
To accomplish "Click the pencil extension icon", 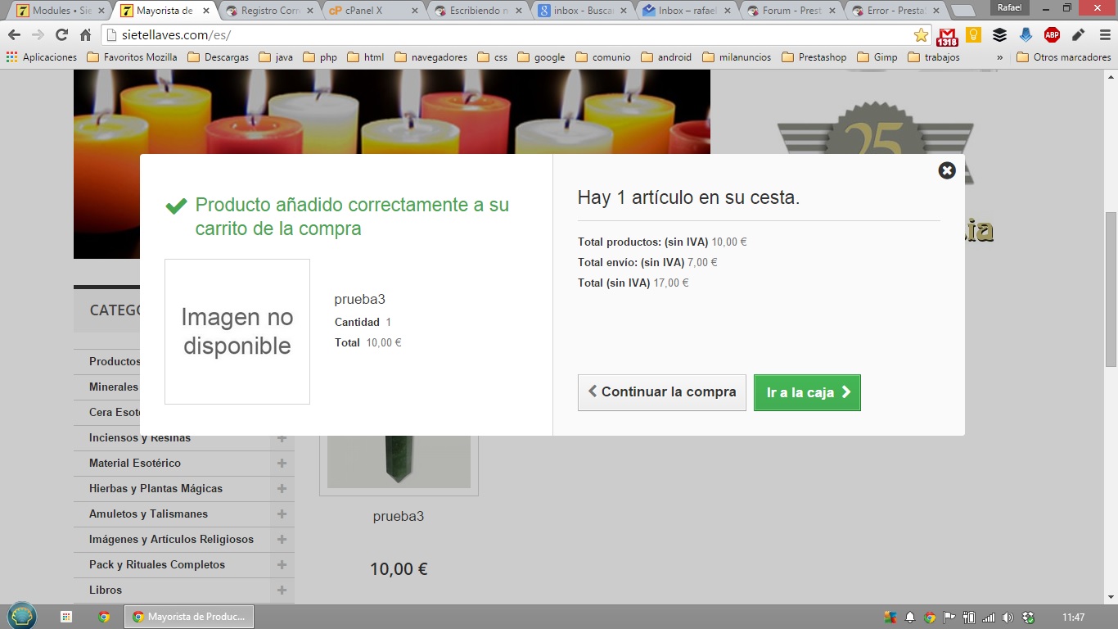I will (1078, 35).
